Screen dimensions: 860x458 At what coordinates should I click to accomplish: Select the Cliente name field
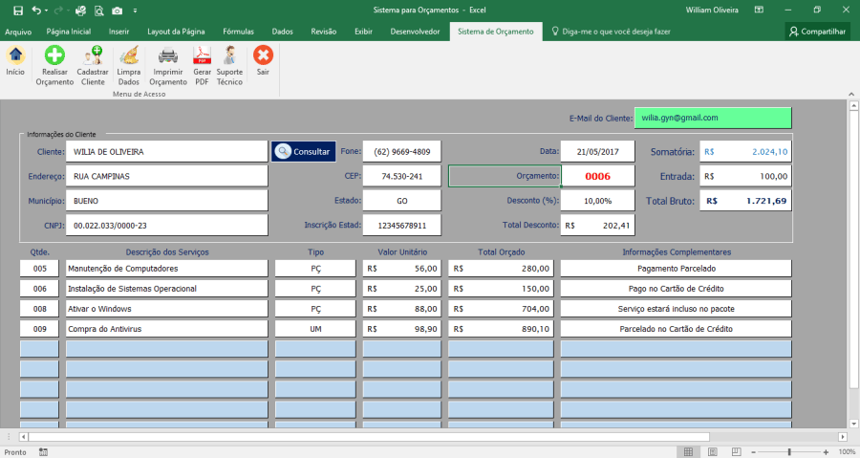pos(166,151)
